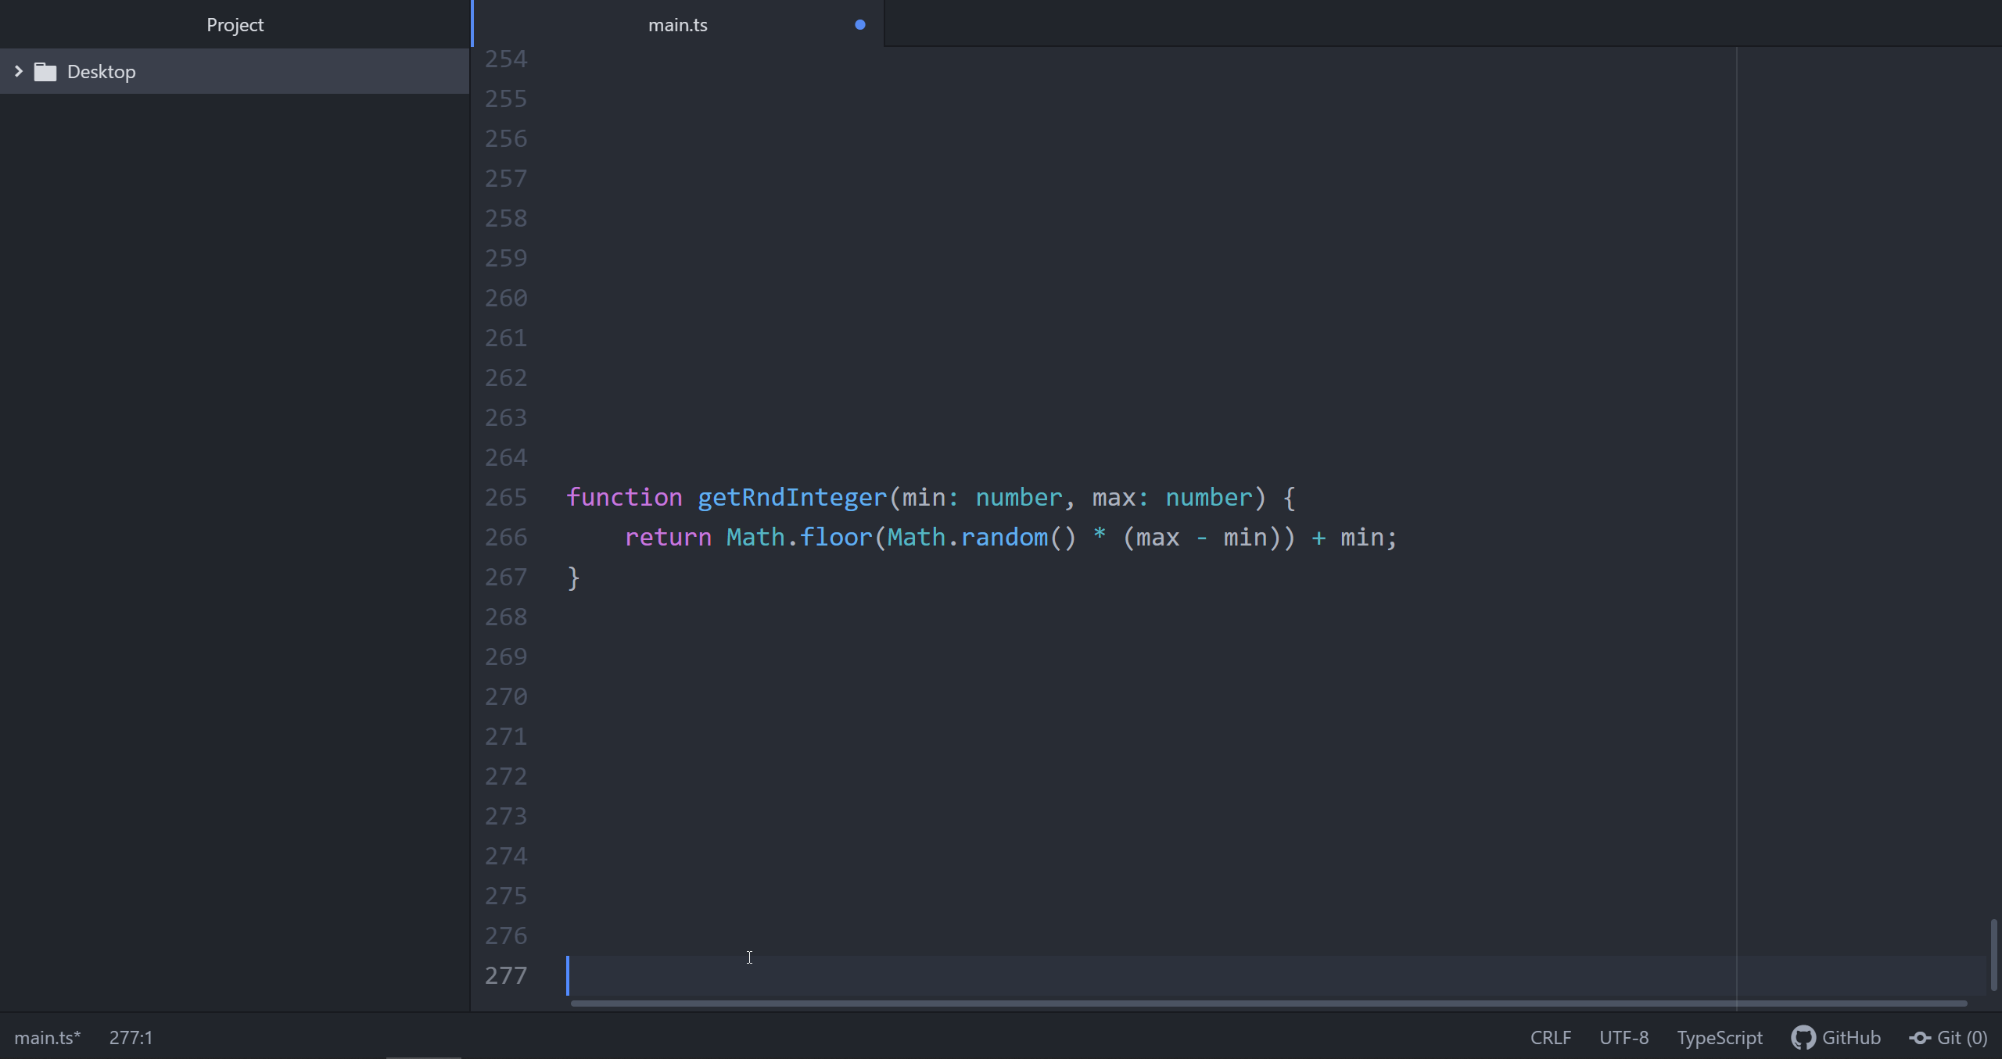Click the blue modified dot on main.ts tab
The width and height of the screenshot is (2002, 1059).
coord(859,25)
